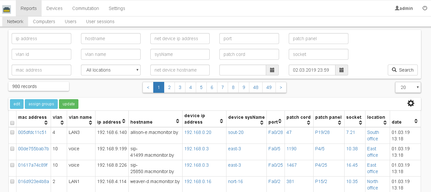Open the table settings gear icon
431x192 pixels.
[411, 103]
